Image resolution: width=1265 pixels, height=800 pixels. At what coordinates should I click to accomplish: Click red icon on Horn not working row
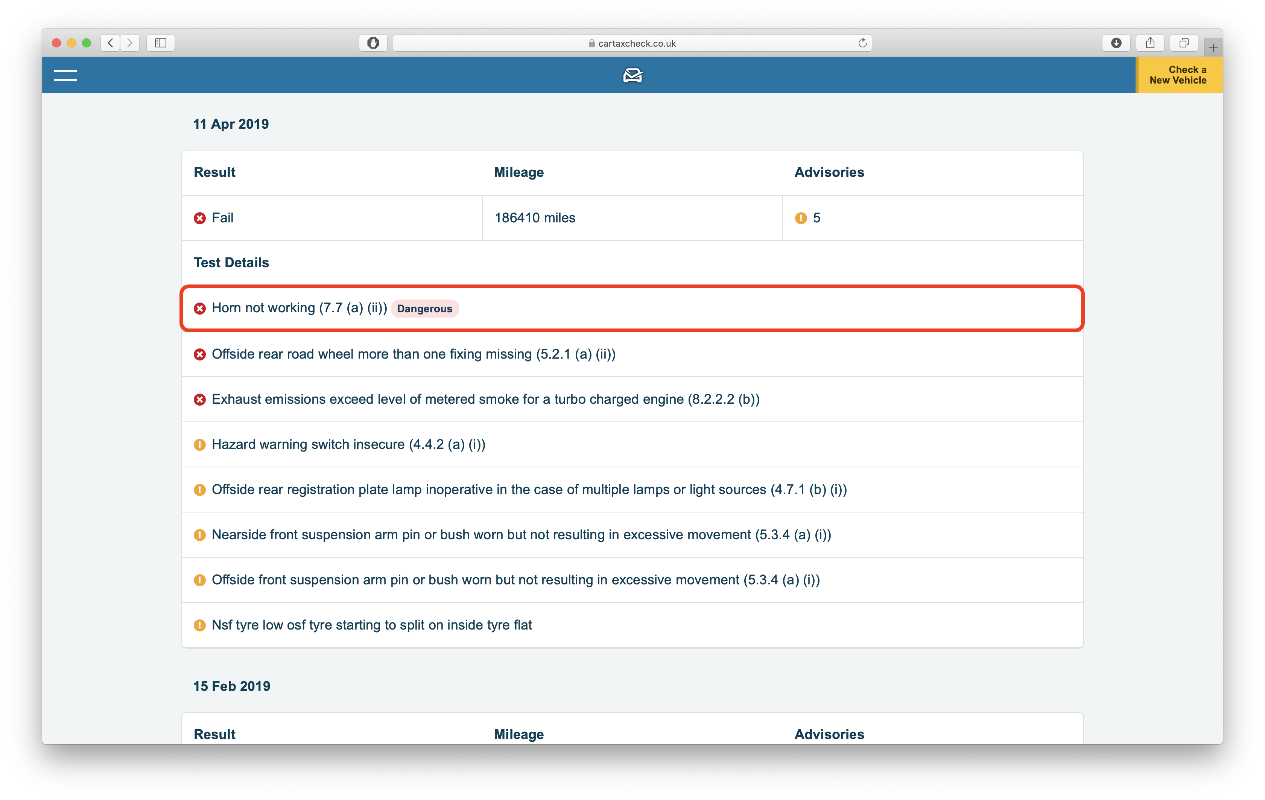point(200,308)
